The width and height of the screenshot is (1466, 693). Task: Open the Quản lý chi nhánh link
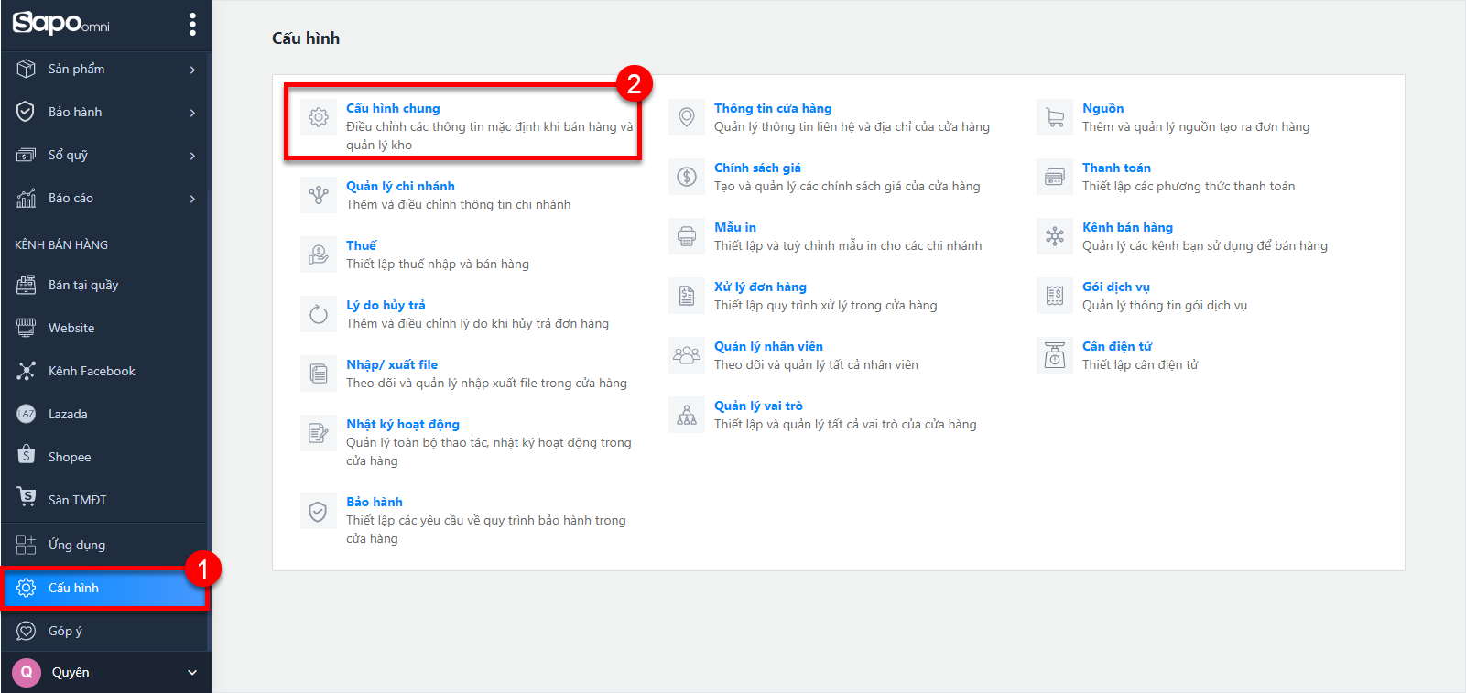pyautogui.click(x=400, y=186)
